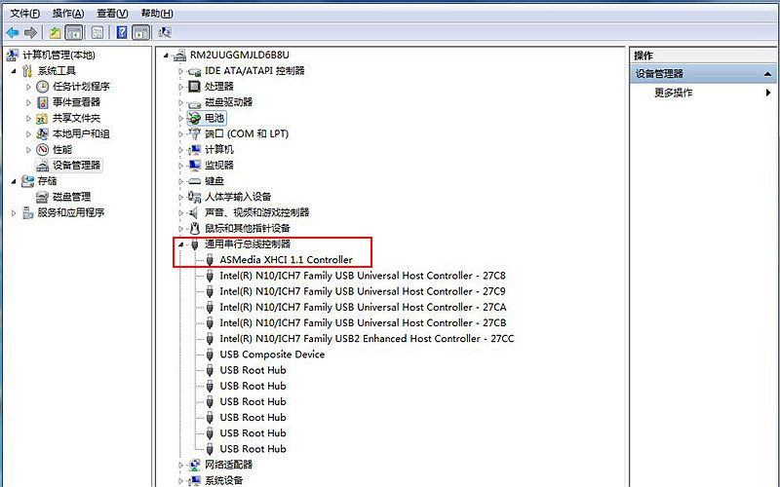Collapse the 通用串行总线控制器 category

click(x=181, y=244)
